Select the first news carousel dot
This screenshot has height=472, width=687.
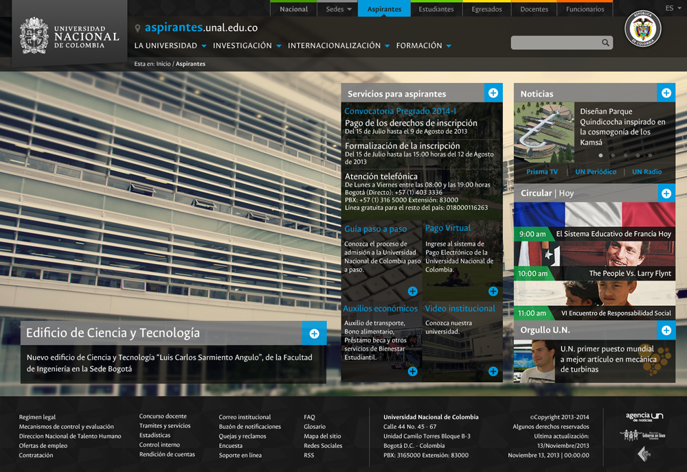coord(600,156)
